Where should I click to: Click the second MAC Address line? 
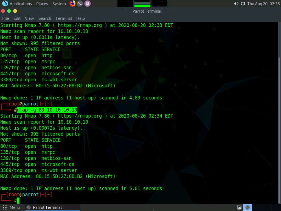[x=58, y=176]
